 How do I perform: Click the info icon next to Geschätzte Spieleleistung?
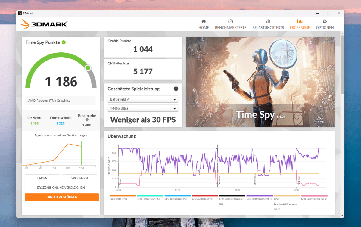tap(176, 89)
